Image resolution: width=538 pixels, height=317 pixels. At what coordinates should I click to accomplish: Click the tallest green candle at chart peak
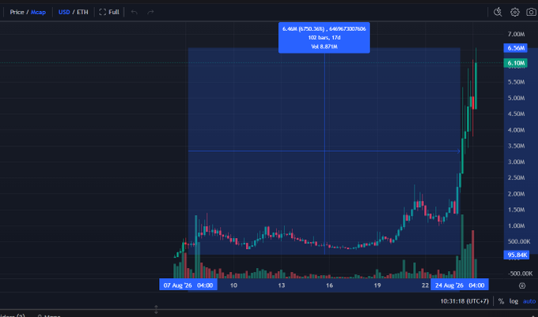(x=475, y=85)
